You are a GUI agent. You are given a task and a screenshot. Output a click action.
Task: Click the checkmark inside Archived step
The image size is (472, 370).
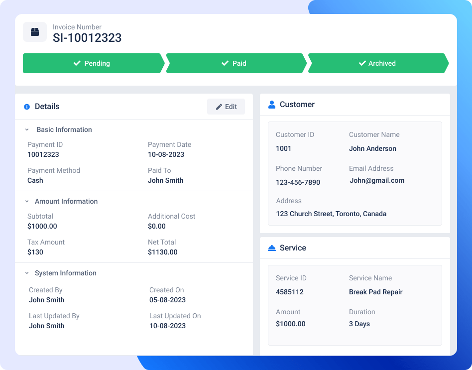[362, 63]
